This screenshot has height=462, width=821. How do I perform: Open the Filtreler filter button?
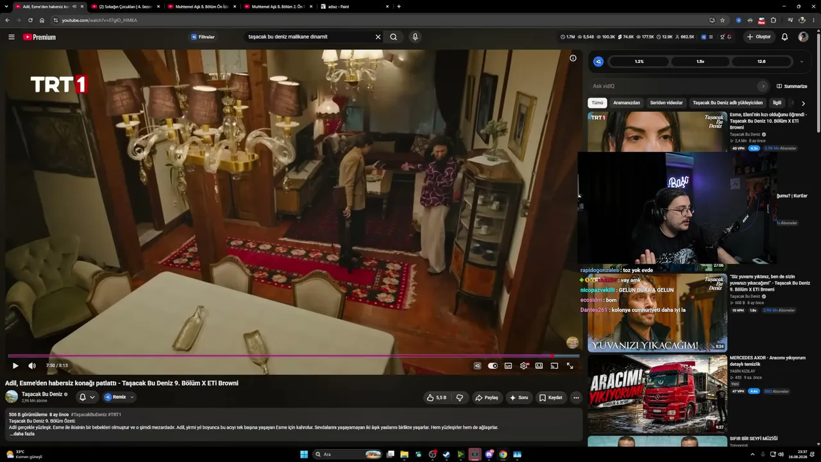tap(203, 37)
